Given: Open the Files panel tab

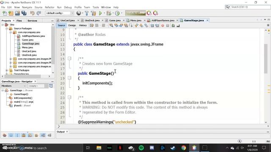Looking at the screenshot, I should 19,21.
